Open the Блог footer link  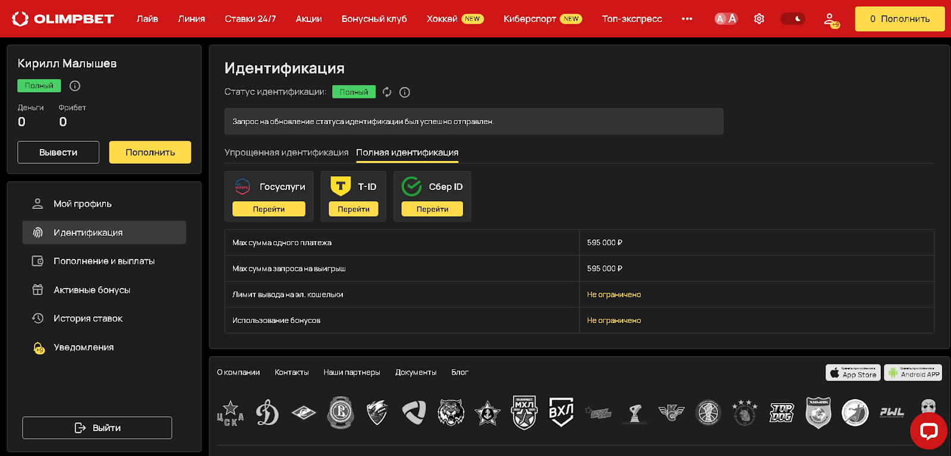[x=460, y=372]
